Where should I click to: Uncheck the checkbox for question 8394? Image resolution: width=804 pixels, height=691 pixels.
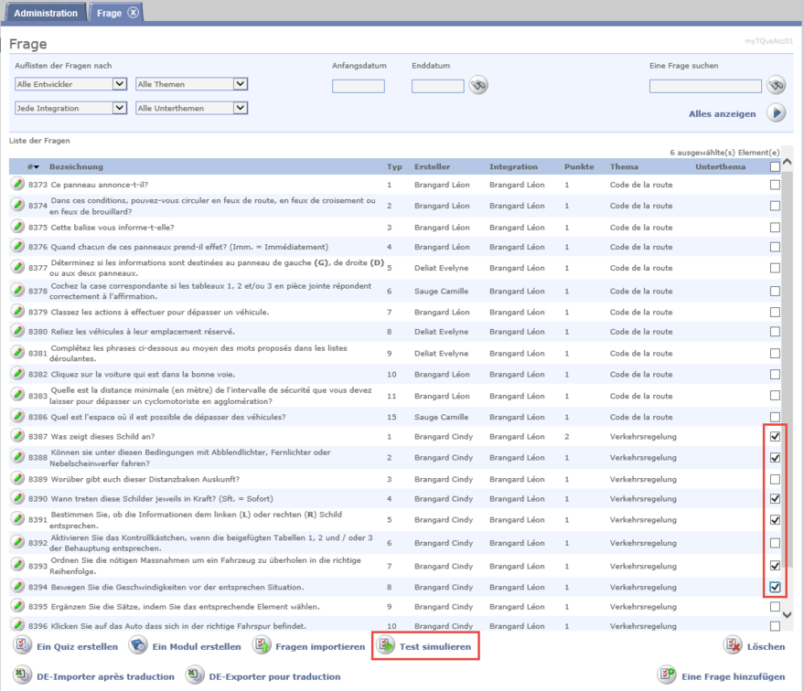(775, 587)
